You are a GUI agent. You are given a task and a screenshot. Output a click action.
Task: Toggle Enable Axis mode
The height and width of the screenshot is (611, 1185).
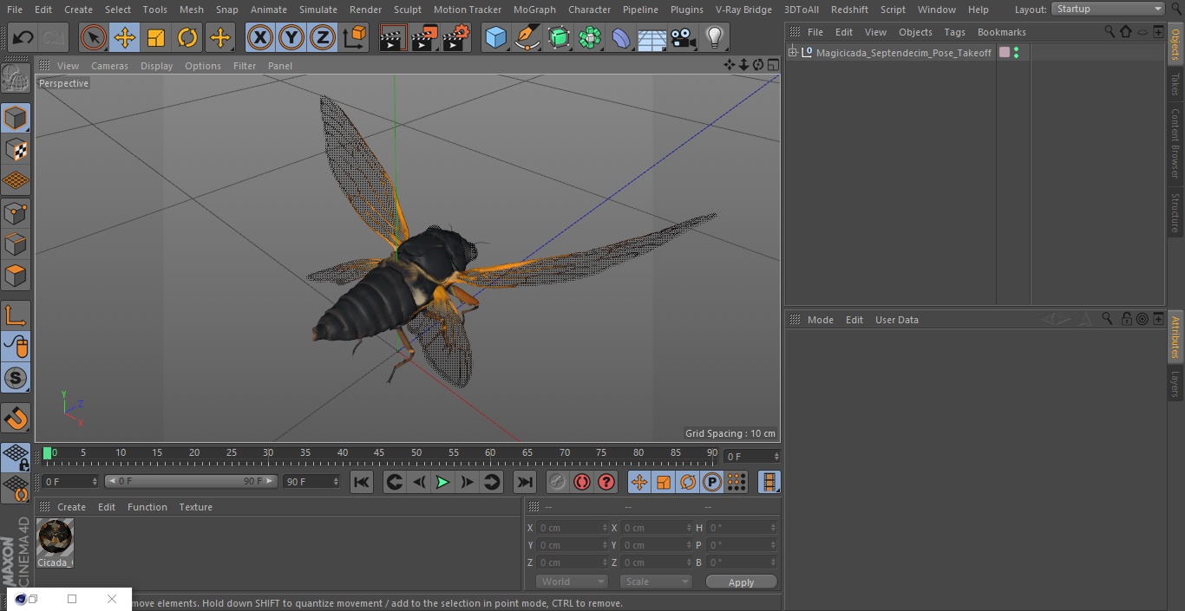tap(16, 315)
